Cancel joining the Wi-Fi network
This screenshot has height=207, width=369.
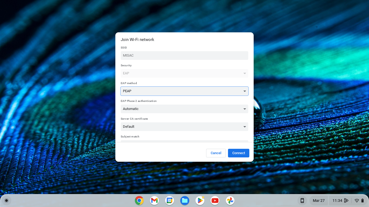[x=216, y=153]
